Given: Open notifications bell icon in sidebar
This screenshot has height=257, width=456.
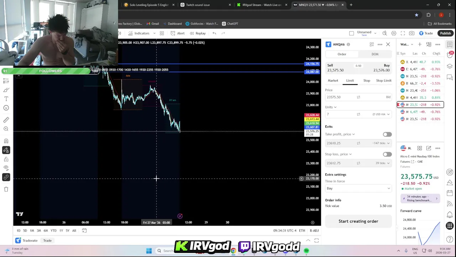Looking at the screenshot, I should (x=450, y=215).
